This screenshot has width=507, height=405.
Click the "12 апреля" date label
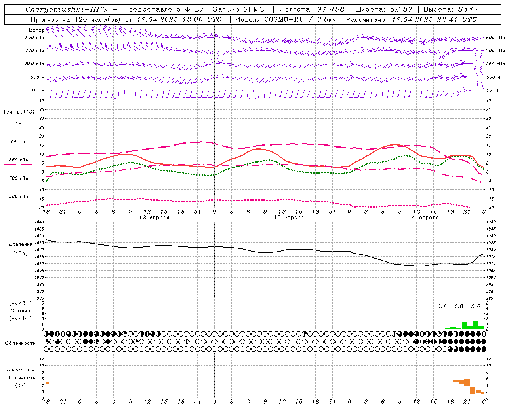pos(154,218)
